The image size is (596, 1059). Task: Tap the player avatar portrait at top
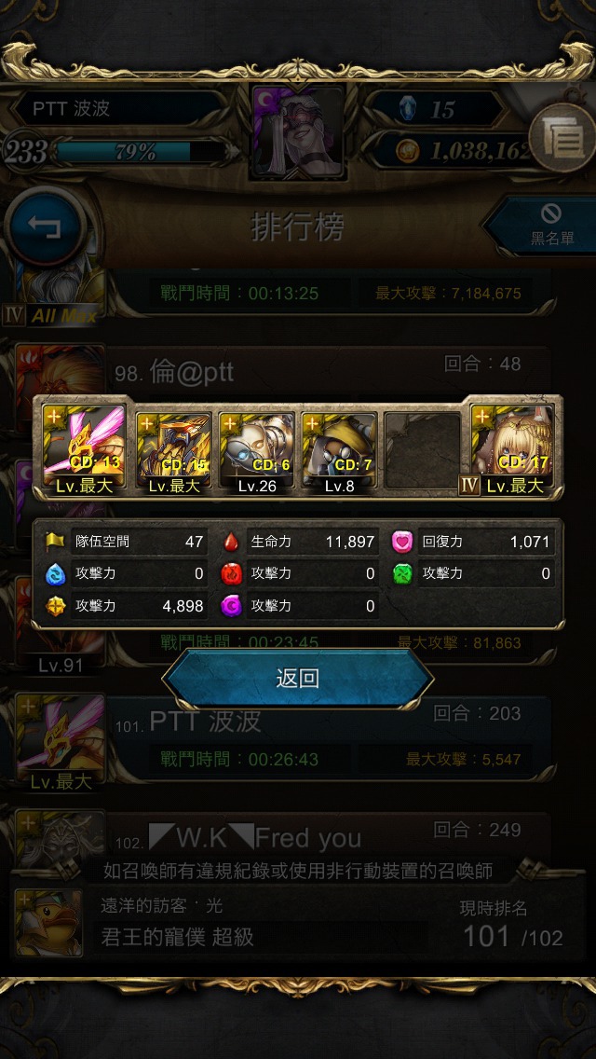[x=298, y=131]
